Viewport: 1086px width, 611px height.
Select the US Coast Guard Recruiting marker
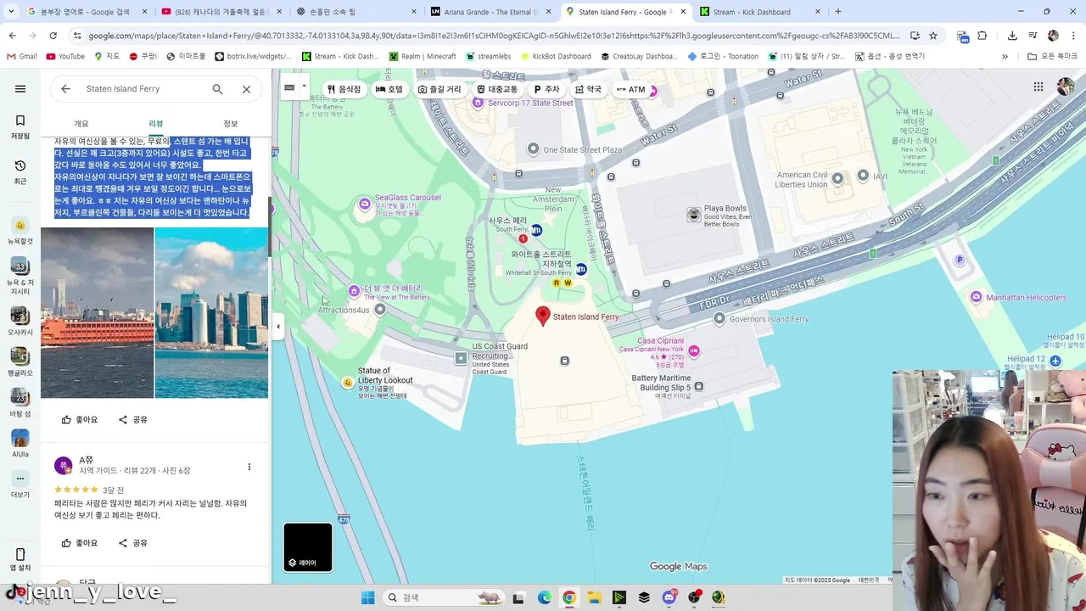click(460, 358)
